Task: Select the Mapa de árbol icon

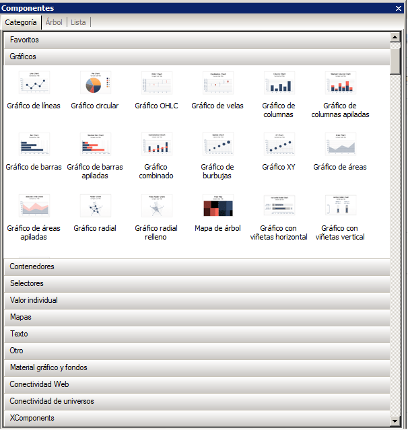Action: click(217, 206)
